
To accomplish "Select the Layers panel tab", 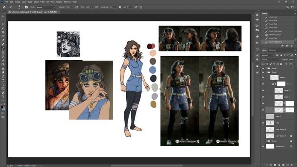I will coord(264,50).
